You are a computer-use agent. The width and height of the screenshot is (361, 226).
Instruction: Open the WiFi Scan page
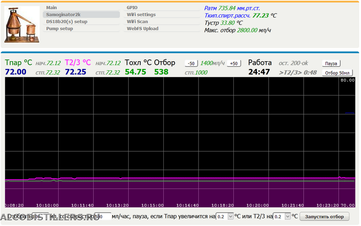tap(162, 22)
